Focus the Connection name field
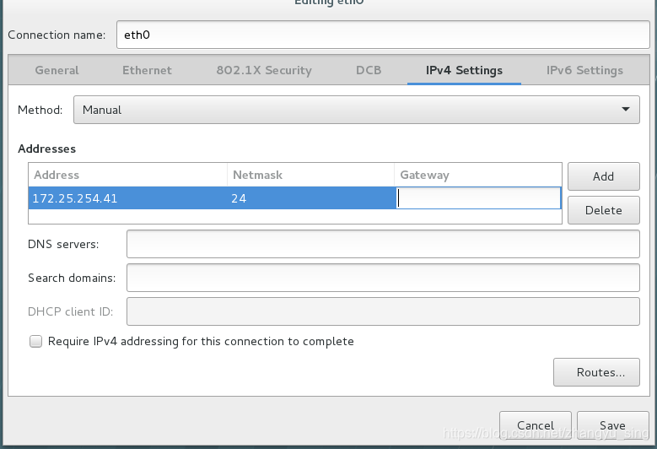Screen dimensions: 657x449 point(383,35)
